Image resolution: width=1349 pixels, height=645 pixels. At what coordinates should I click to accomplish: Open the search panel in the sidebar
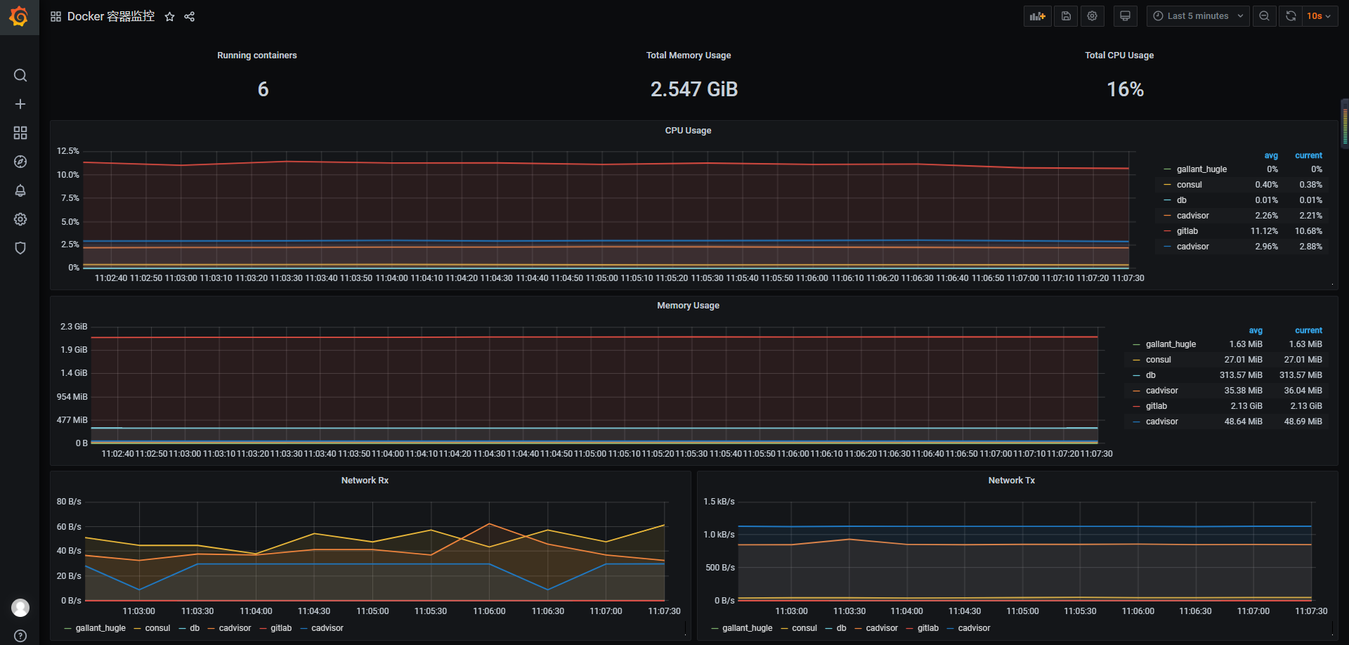pyautogui.click(x=20, y=75)
